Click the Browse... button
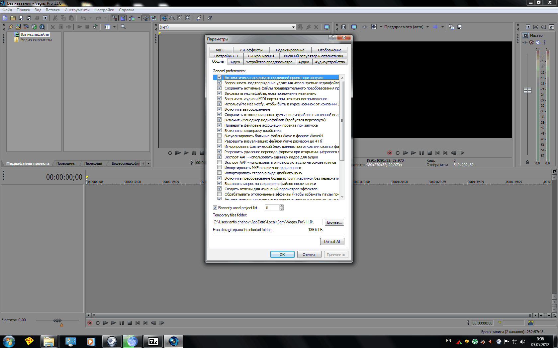 tap(334, 222)
